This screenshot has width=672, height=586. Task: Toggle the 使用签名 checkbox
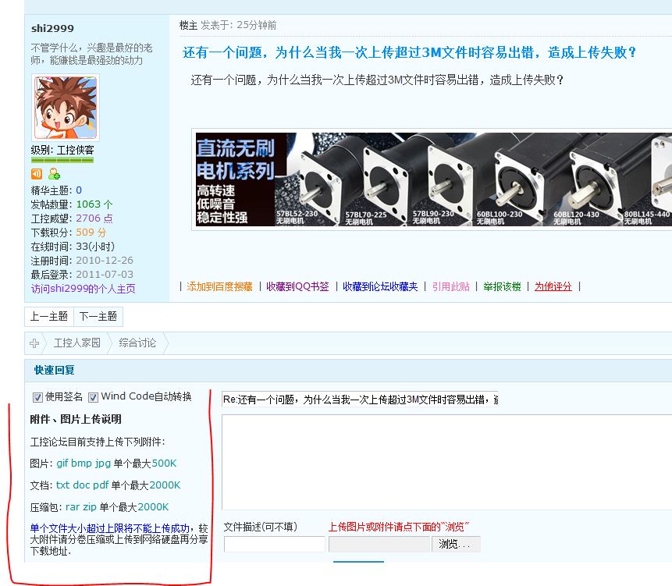[x=37, y=397]
